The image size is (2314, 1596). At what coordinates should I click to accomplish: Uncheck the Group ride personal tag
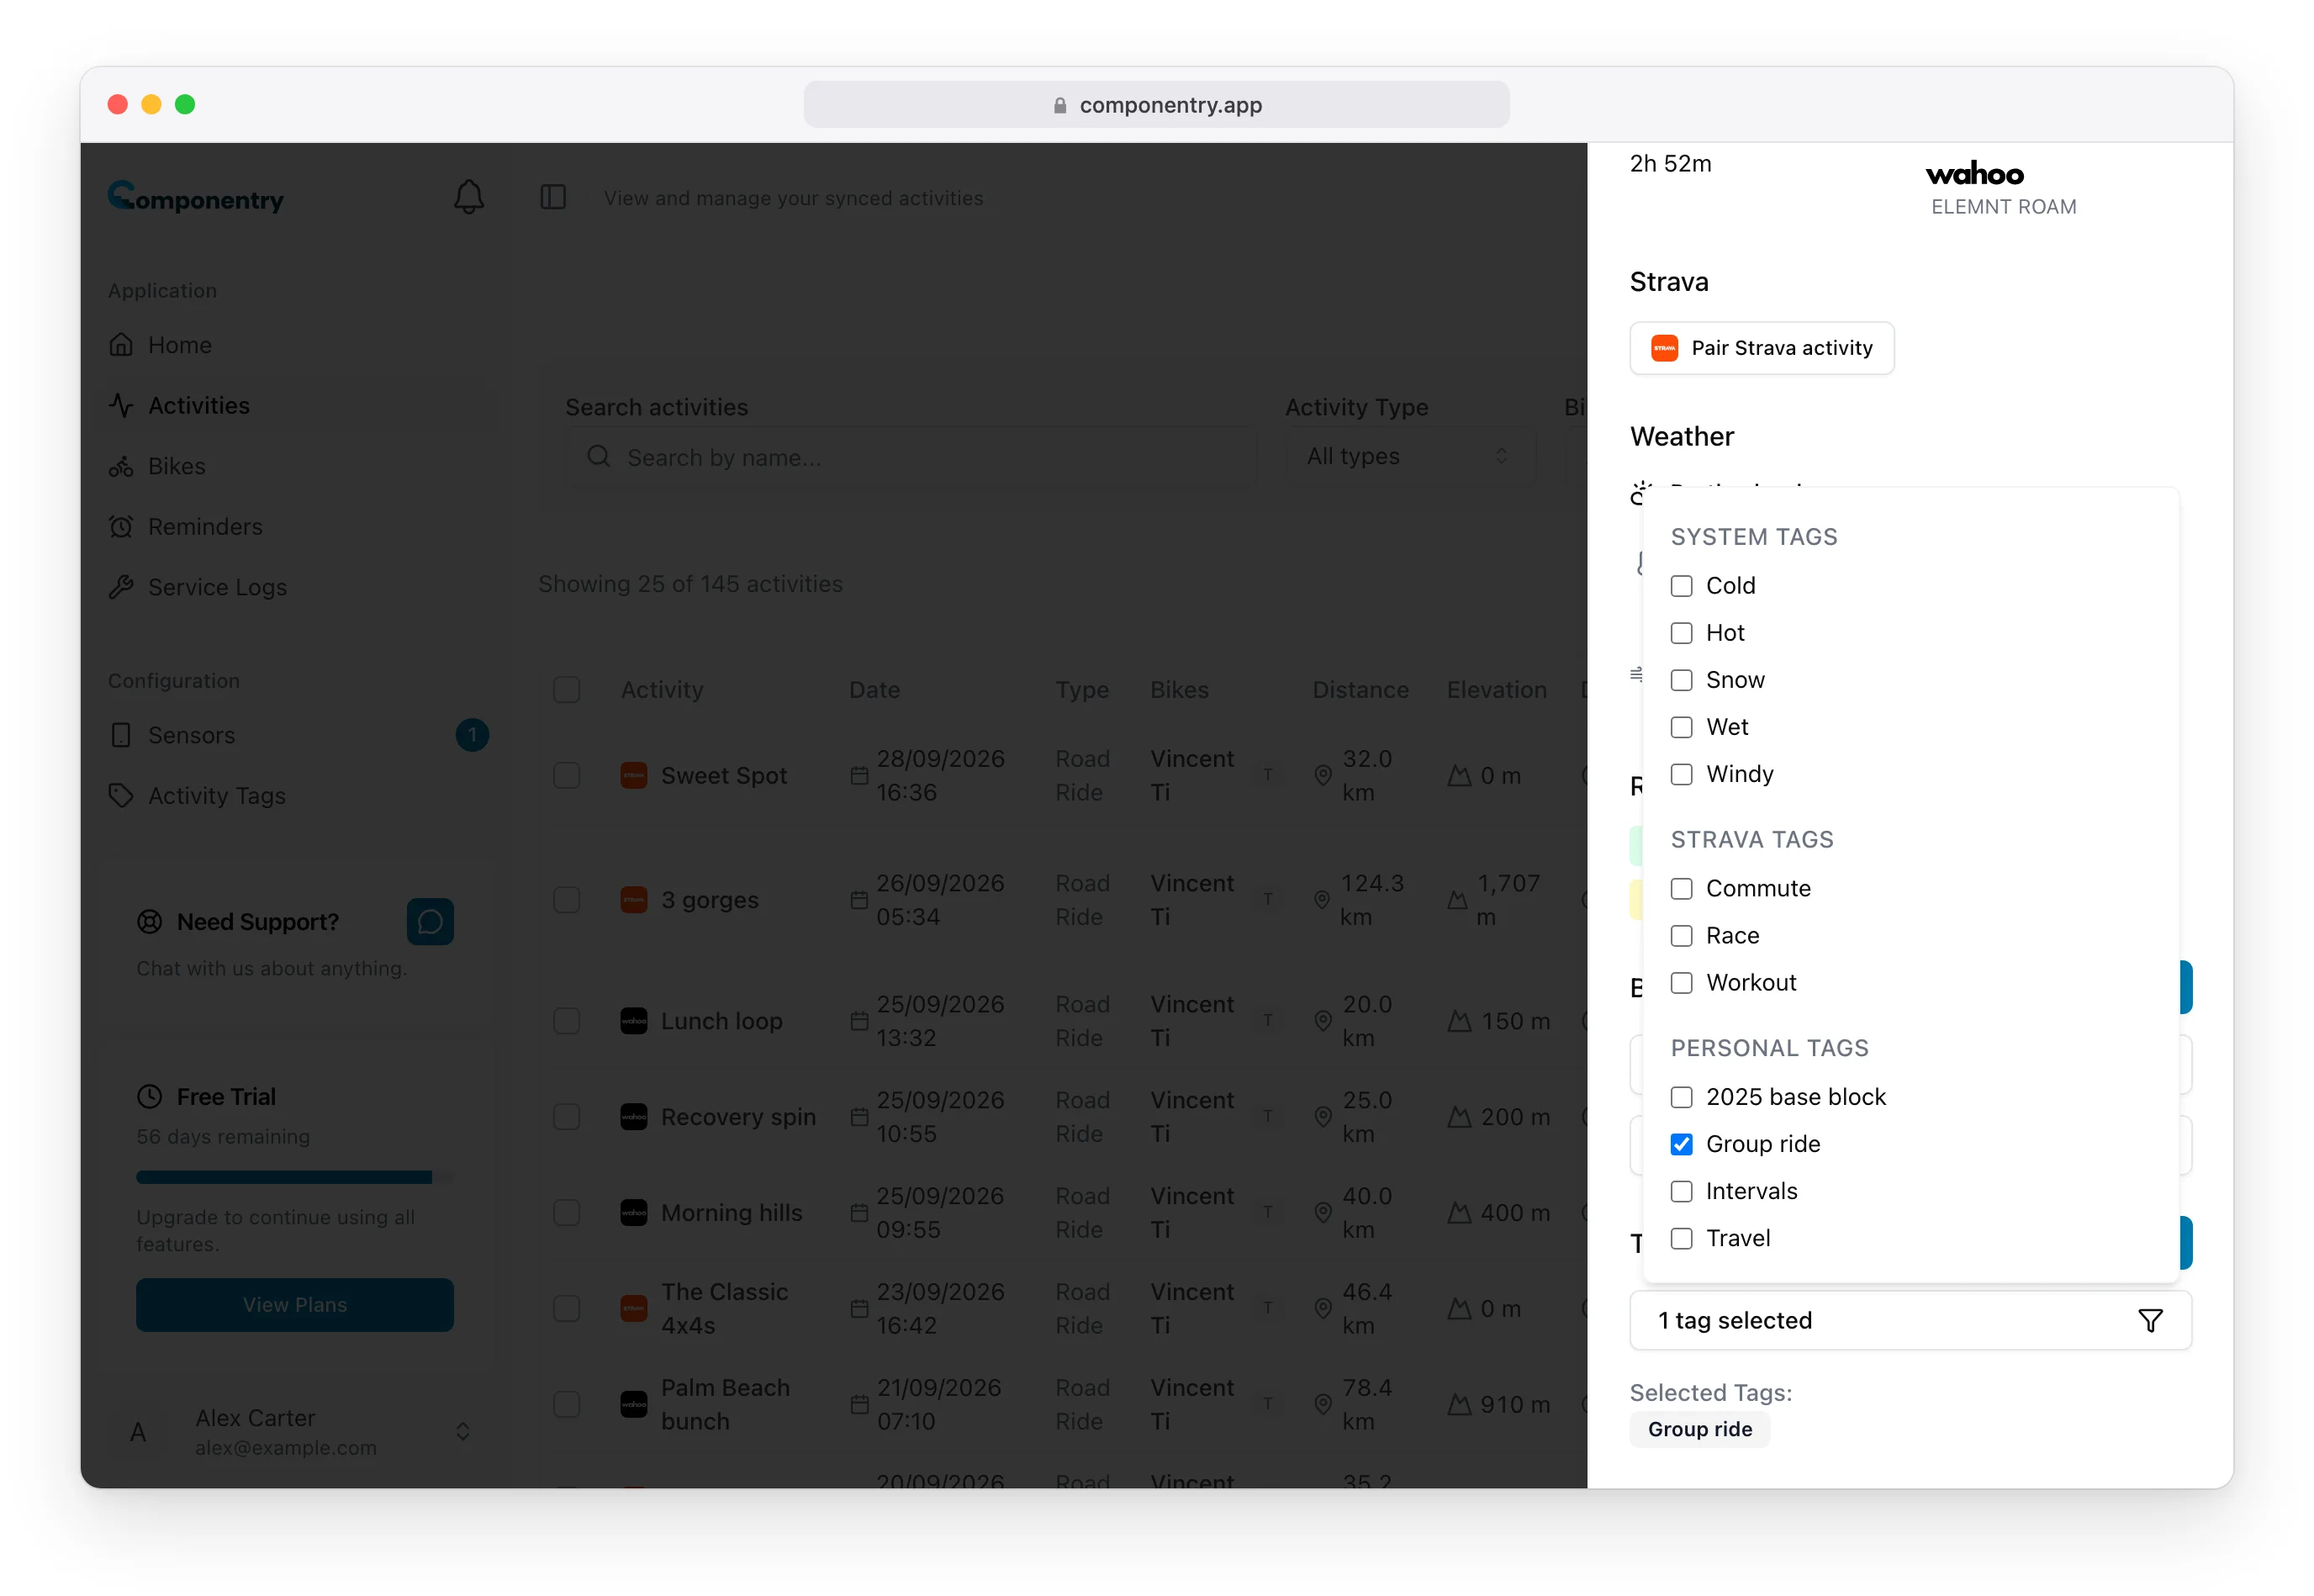[x=1682, y=1144]
